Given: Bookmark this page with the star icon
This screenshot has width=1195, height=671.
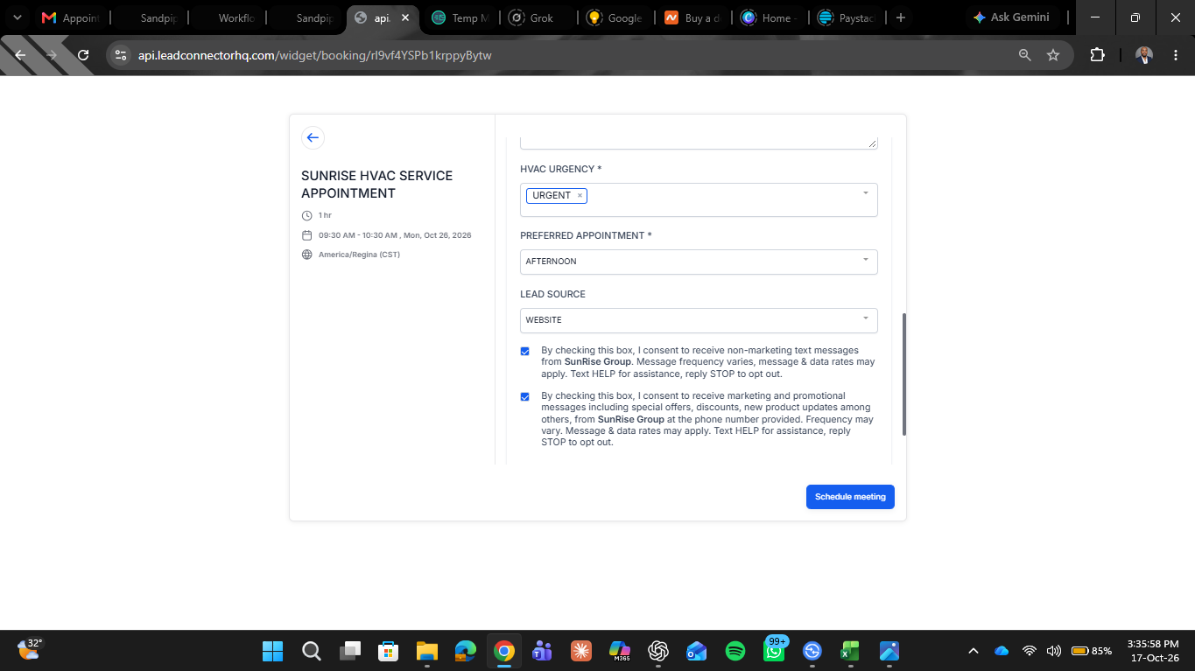Looking at the screenshot, I should [x=1053, y=55].
